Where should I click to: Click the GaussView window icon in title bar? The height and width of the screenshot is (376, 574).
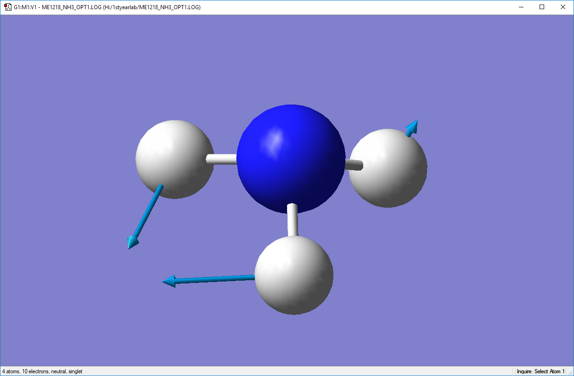(8, 7)
